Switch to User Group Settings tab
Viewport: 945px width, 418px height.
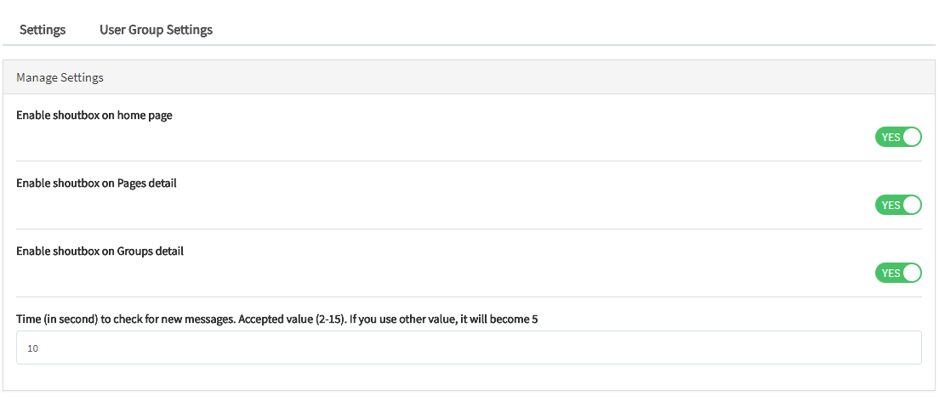(156, 30)
